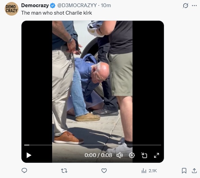The image size is (200, 178).
Task: Seek on the video progress bar
Action: [93, 145]
